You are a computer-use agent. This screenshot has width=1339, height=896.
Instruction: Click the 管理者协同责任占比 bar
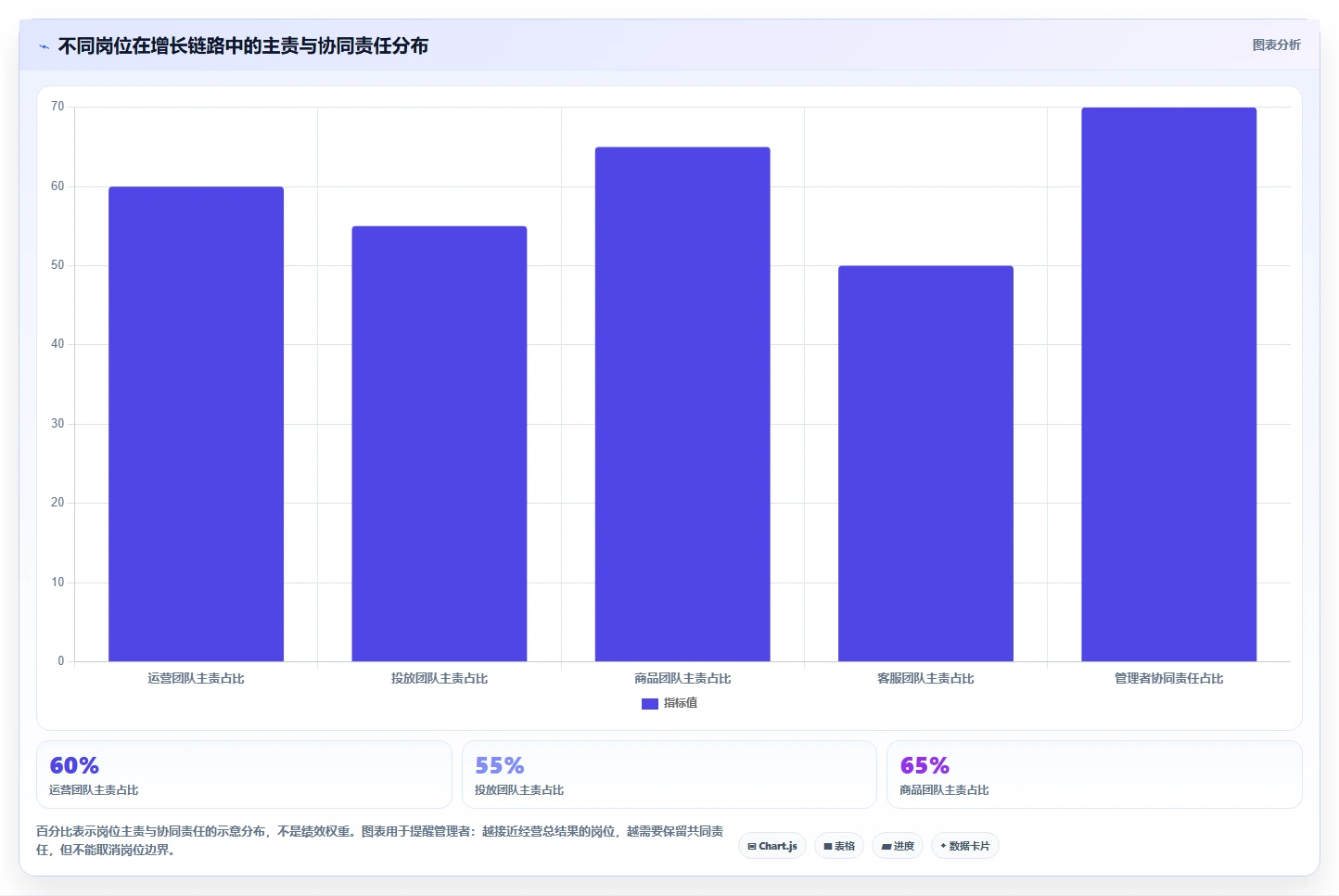point(1168,384)
